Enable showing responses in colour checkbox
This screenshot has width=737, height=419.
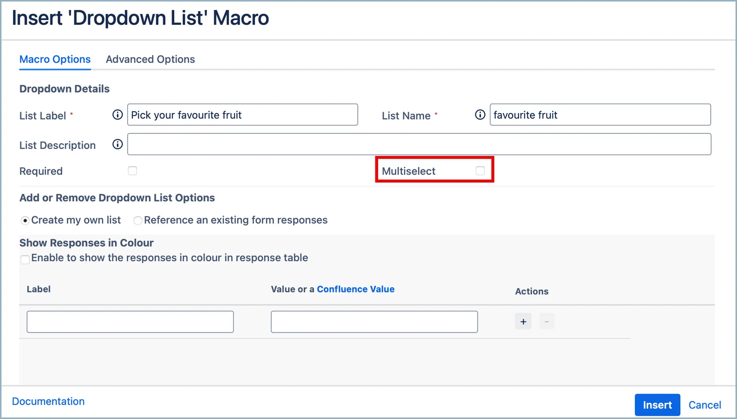click(x=25, y=259)
